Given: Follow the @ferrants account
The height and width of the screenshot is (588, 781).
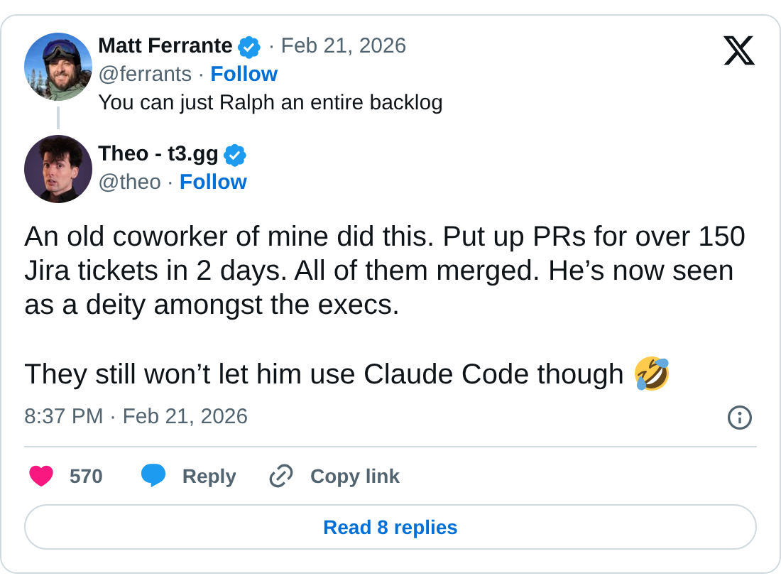Looking at the screenshot, I should (244, 74).
